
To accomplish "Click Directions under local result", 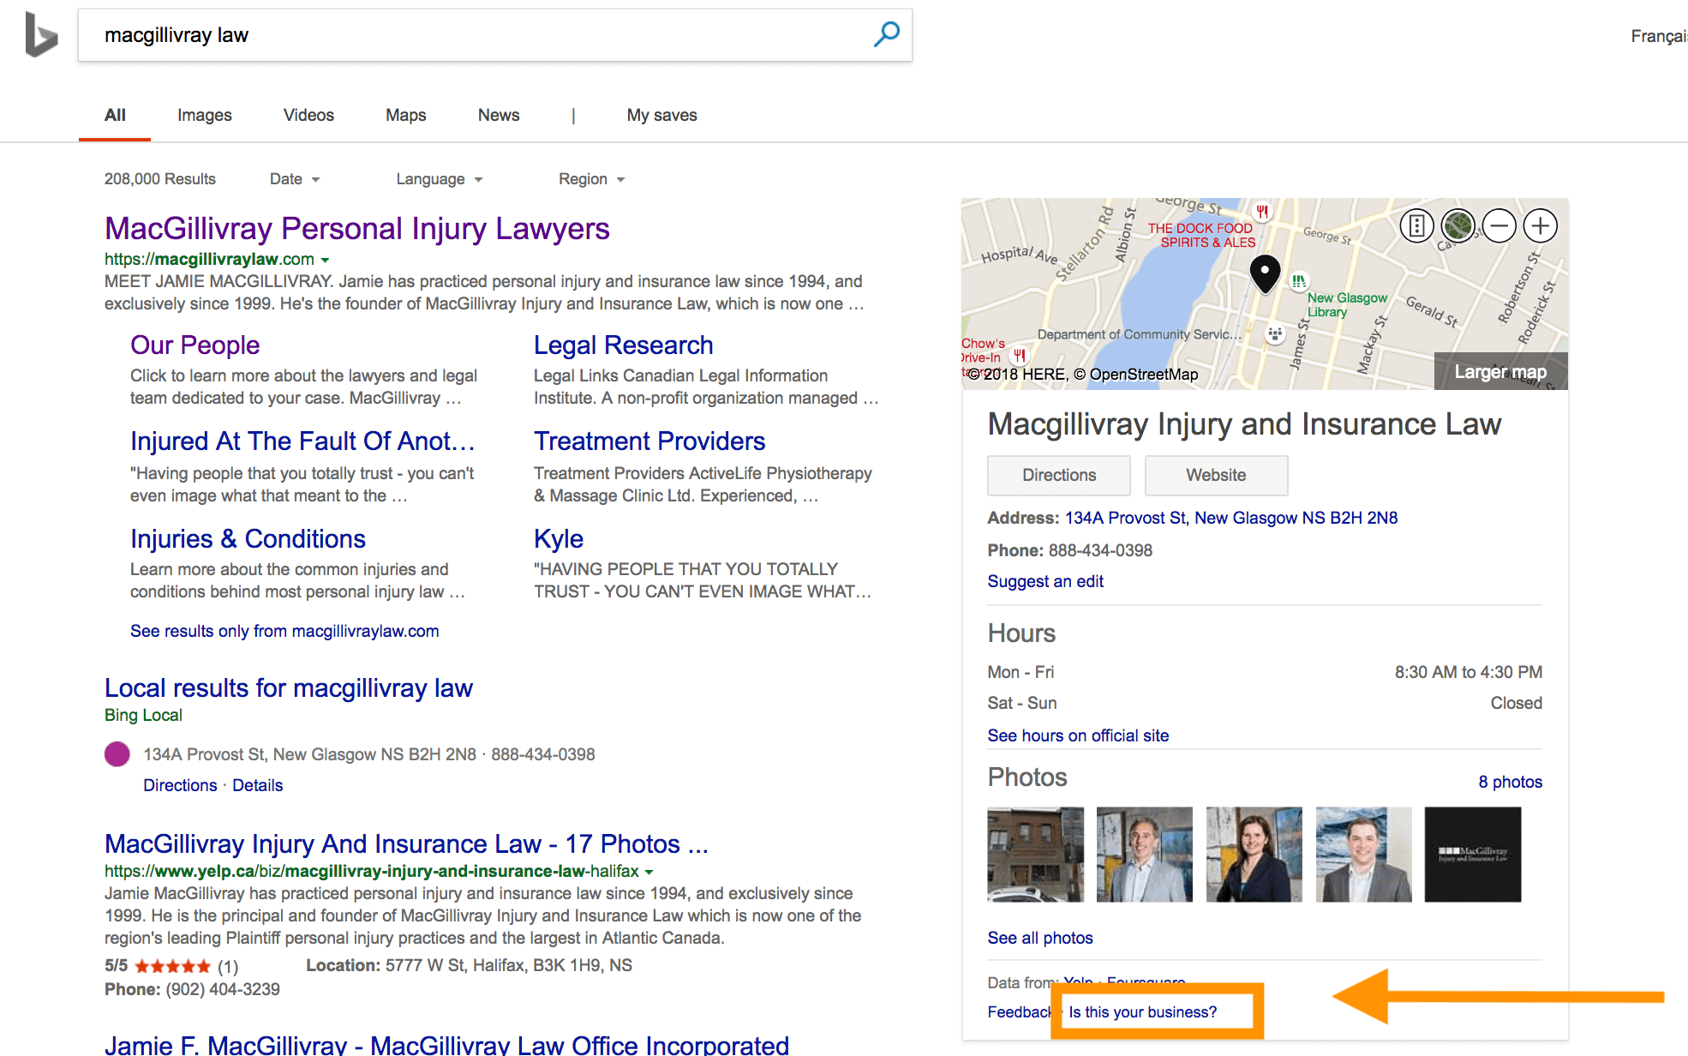I will (180, 785).
